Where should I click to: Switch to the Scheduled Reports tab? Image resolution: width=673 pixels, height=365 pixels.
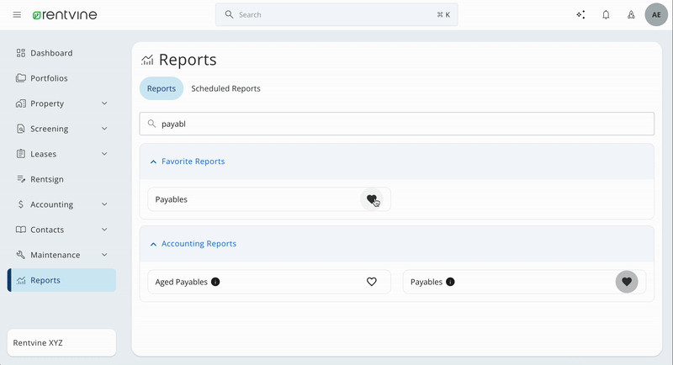pyautogui.click(x=225, y=88)
